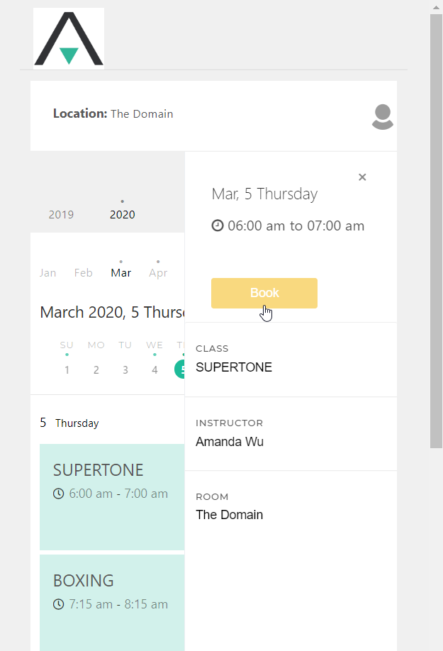The image size is (443, 651).
Task: View classes for April
Action: 158,272
